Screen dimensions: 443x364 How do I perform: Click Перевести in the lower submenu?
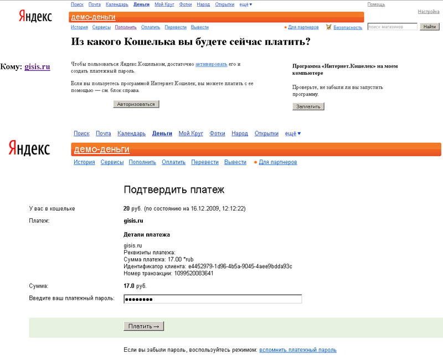(x=205, y=162)
